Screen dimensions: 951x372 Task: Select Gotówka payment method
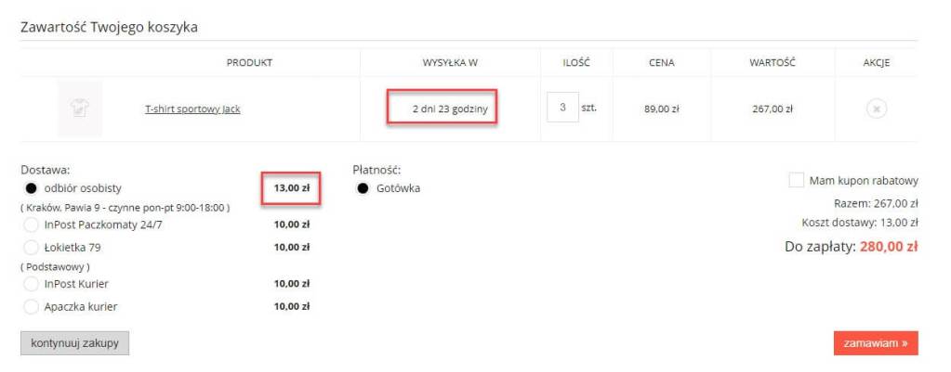point(363,188)
